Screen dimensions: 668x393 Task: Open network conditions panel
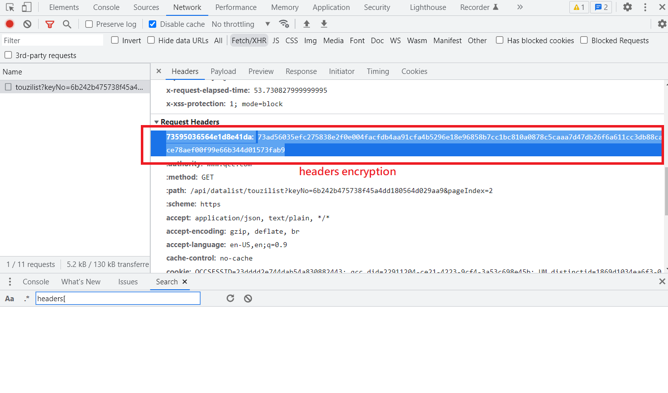pyautogui.click(x=284, y=23)
